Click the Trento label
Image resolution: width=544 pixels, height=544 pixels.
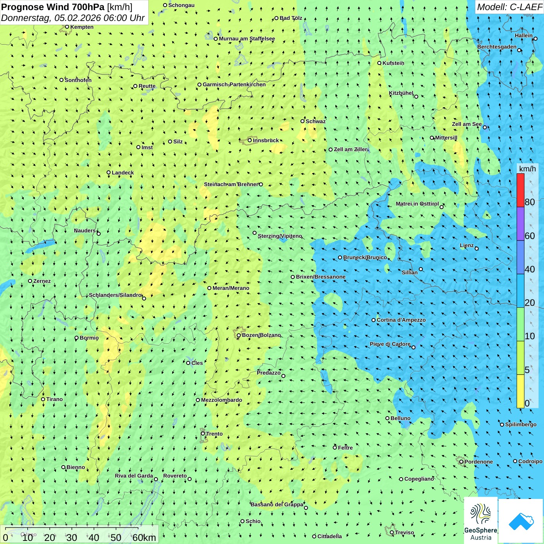click(x=214, y=434)
